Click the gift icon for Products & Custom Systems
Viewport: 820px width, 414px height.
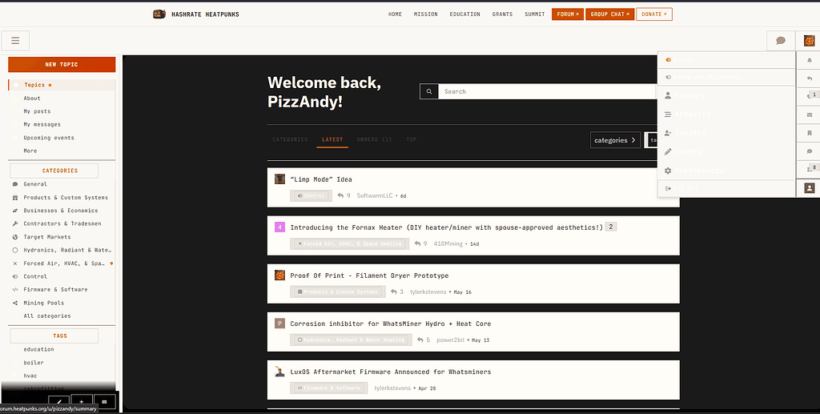15,198
